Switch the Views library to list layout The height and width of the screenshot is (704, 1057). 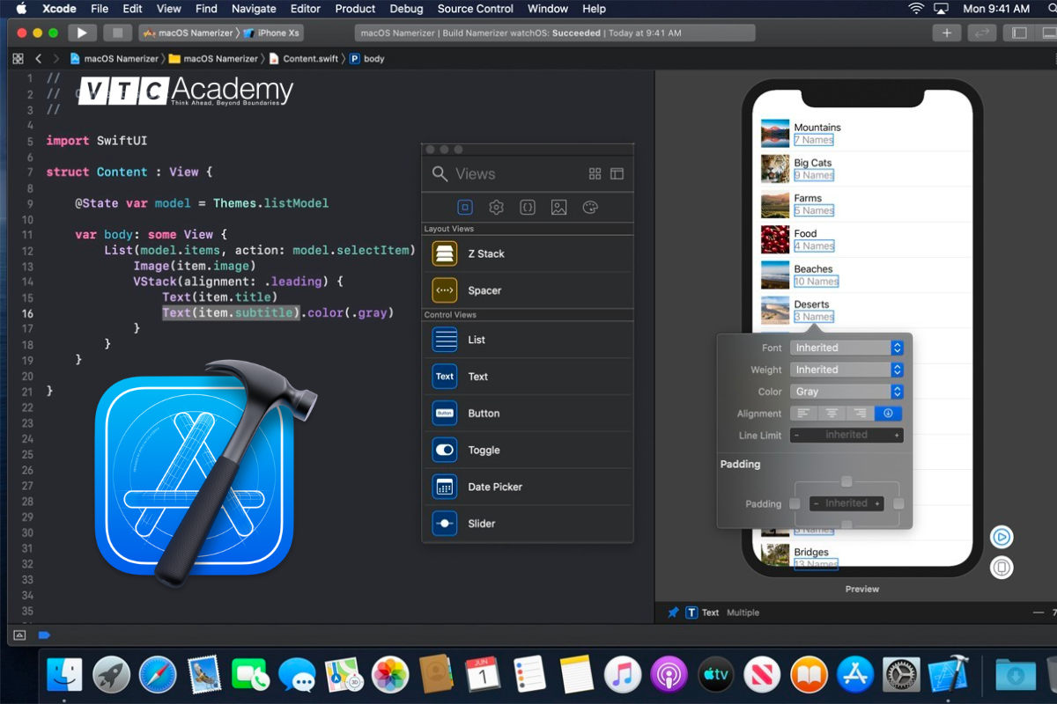tap(617, 173)
